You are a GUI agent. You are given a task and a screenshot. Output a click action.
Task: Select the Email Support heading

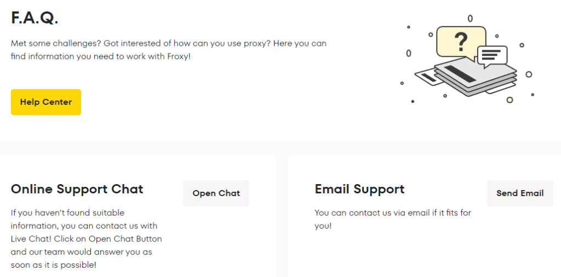(x=359, y=189)
